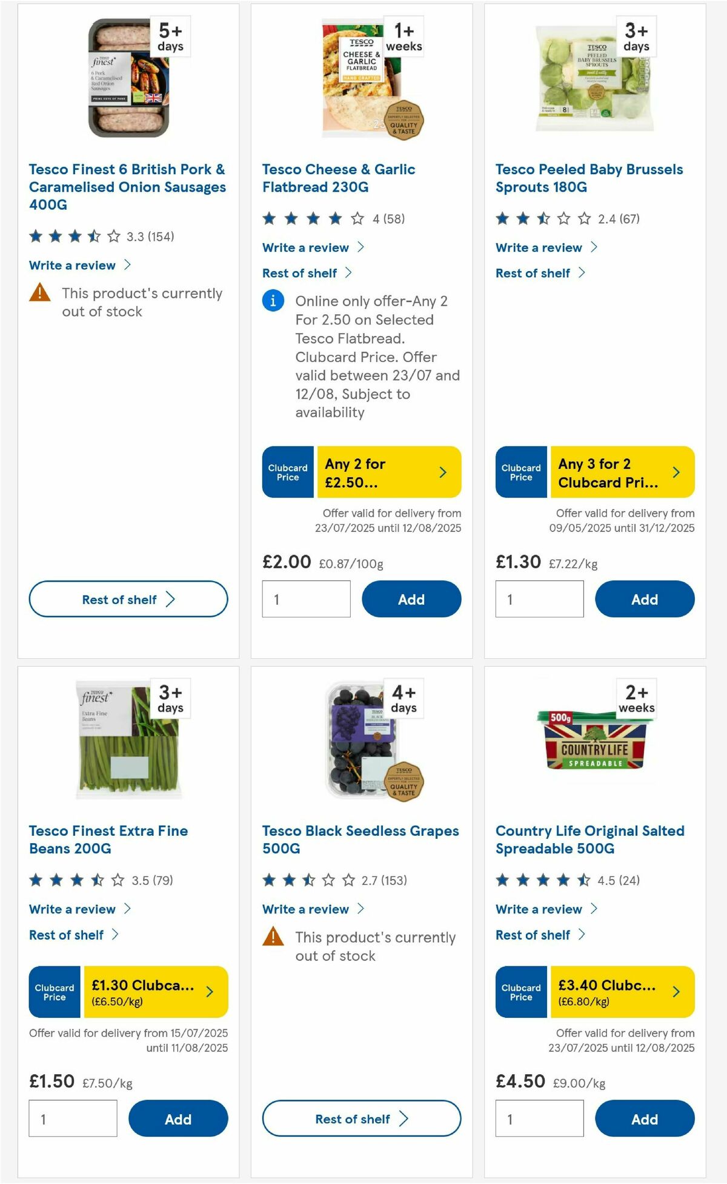Click the Clubcard Price badge on Country Life Spreadable

[520, 992]
